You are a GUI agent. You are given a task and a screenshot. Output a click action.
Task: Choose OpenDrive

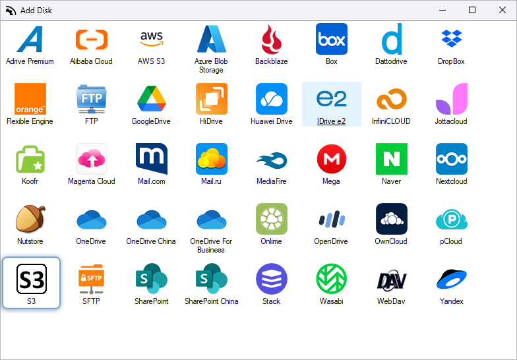click(331, 219)
